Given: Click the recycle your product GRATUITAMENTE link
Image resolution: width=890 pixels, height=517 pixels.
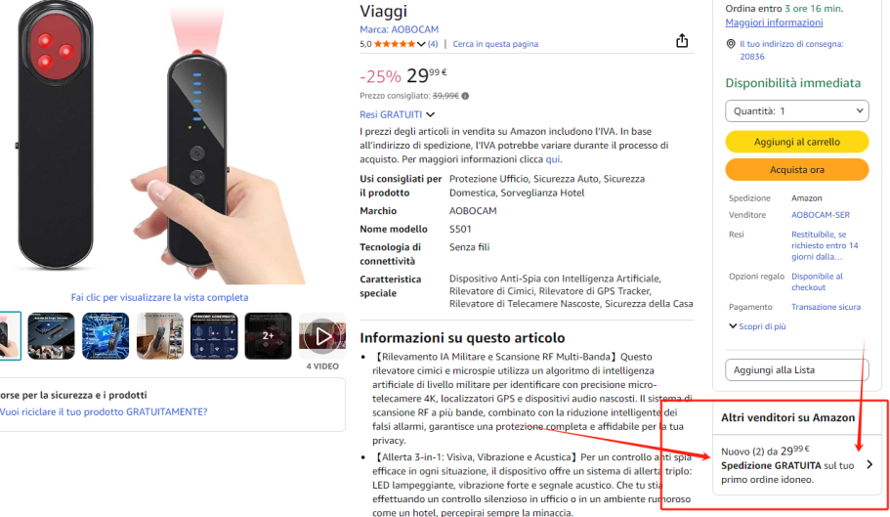Looking at the screenshot, I should 104,412.
